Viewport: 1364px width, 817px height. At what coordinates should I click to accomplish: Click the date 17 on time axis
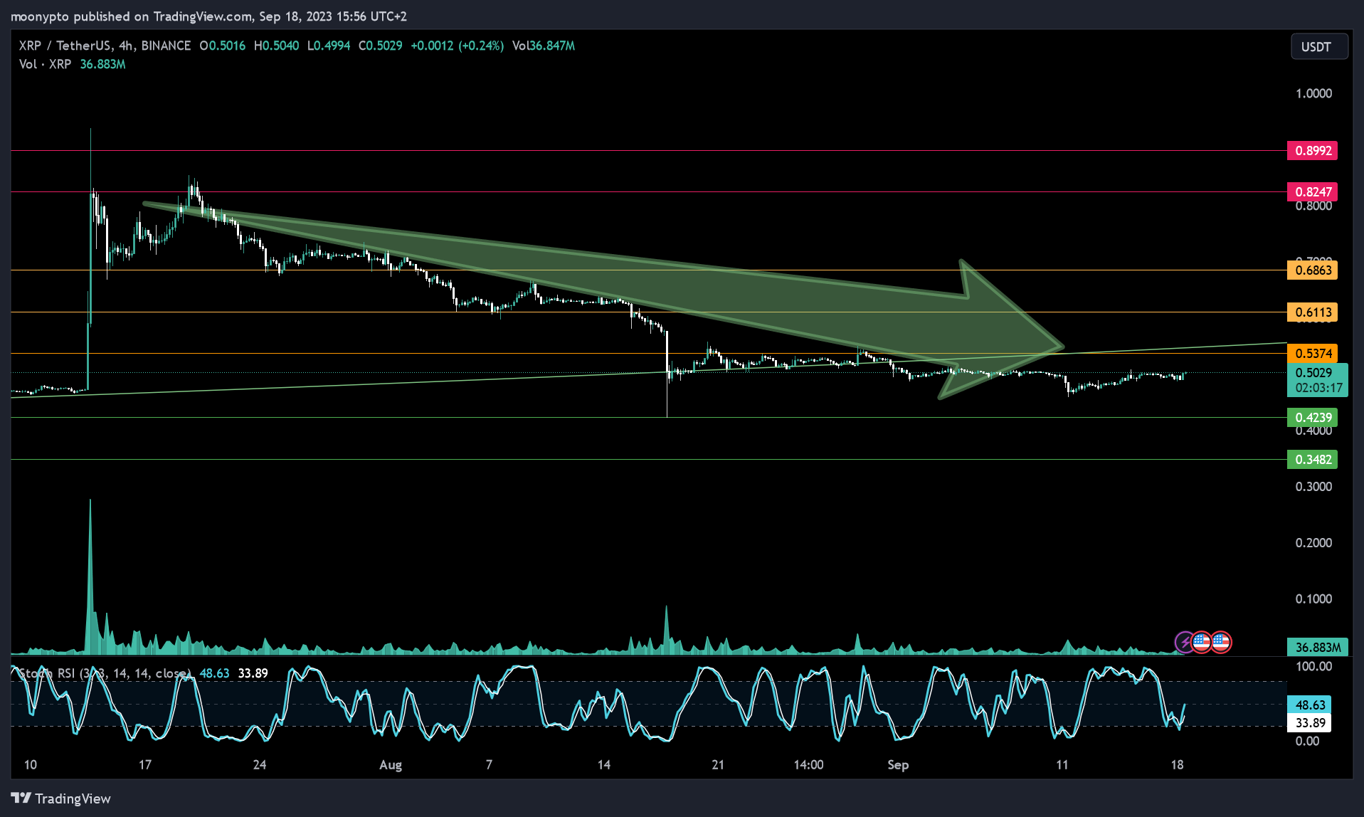145,765
